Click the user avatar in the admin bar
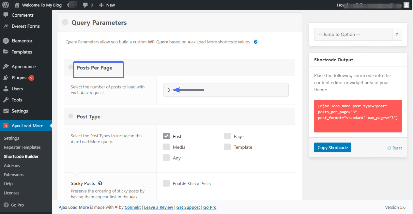This screenshot has height=214, width=413. coord(406,5)
